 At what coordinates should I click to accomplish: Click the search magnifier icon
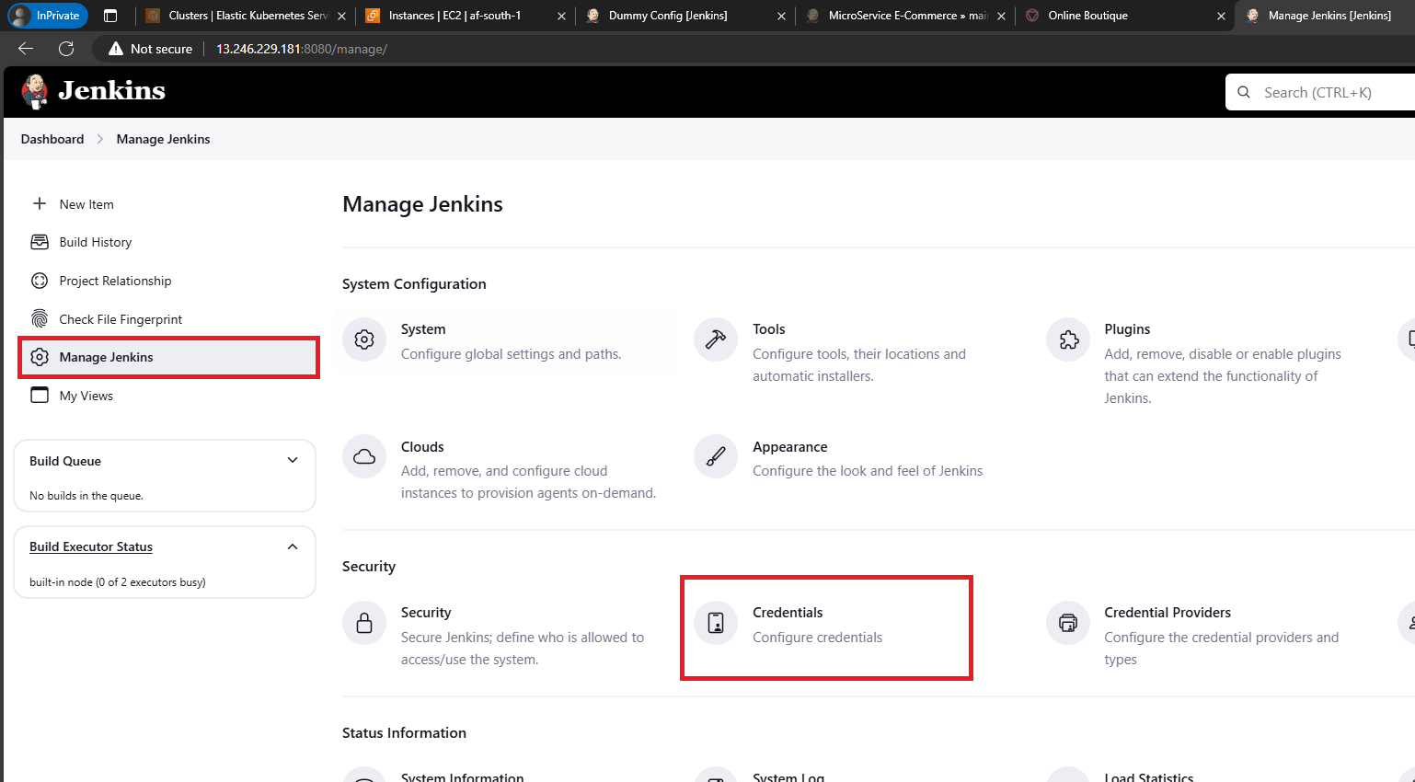(1244, 92)
